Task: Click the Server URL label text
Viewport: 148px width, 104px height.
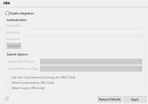Action: [x=14, y=26]
